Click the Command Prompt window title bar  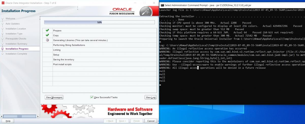[232, 5]
